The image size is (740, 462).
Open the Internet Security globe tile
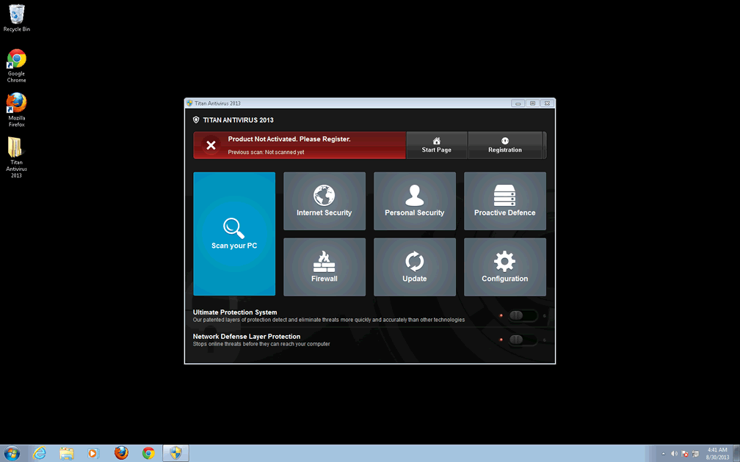tap(324, 201)
